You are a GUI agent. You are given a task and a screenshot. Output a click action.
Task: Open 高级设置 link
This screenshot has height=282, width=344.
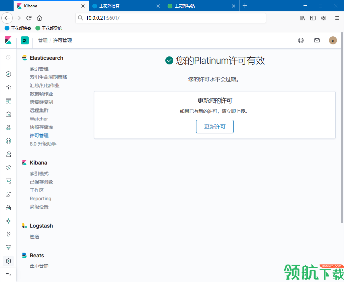pos(39,207)
